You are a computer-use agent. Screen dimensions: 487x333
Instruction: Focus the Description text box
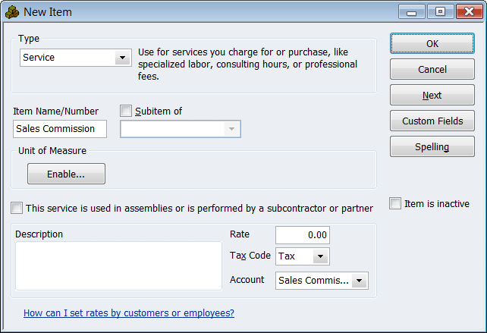tap(118, 265)
